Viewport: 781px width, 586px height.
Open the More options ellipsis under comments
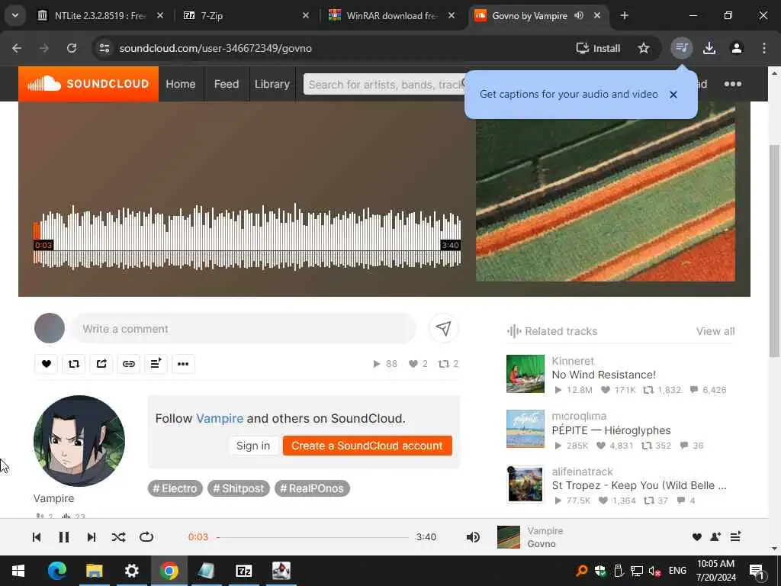183,364
